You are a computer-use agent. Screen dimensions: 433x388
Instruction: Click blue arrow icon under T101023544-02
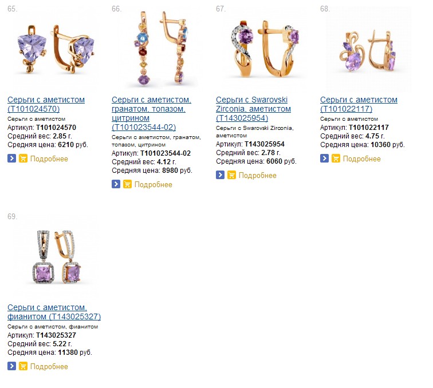tap(116, 184)
